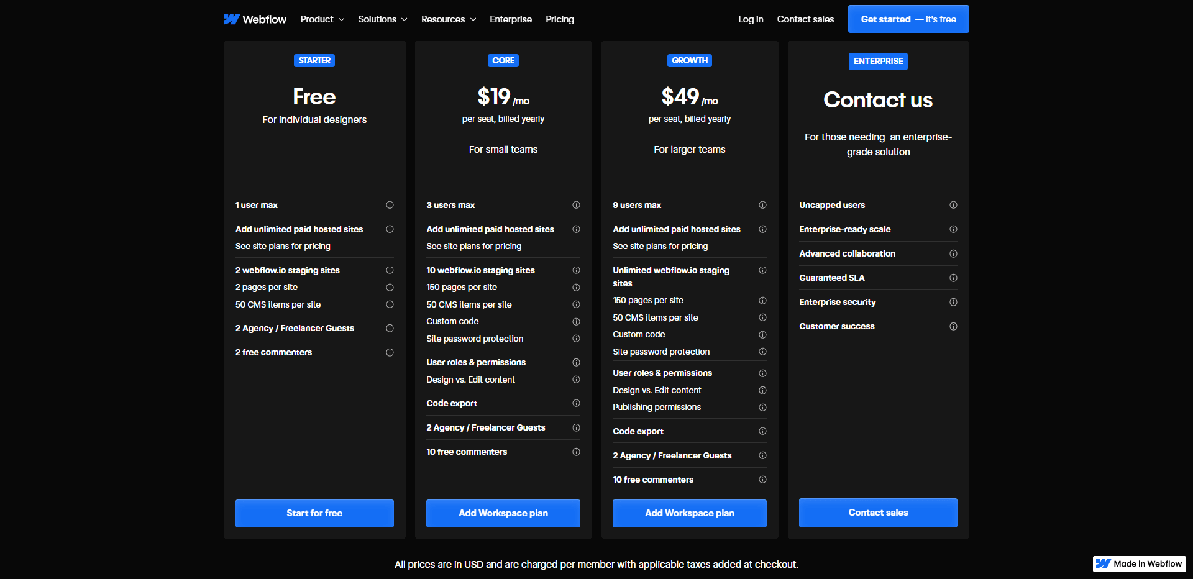Click info icon for Core 'Code export'
The width and height of the screenshot is (1193, 579).
(576, 403)
